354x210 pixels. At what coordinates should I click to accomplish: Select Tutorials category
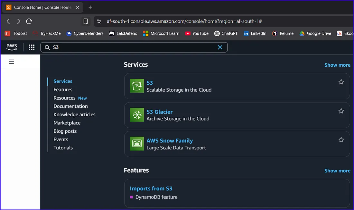[x=63, y=148]
